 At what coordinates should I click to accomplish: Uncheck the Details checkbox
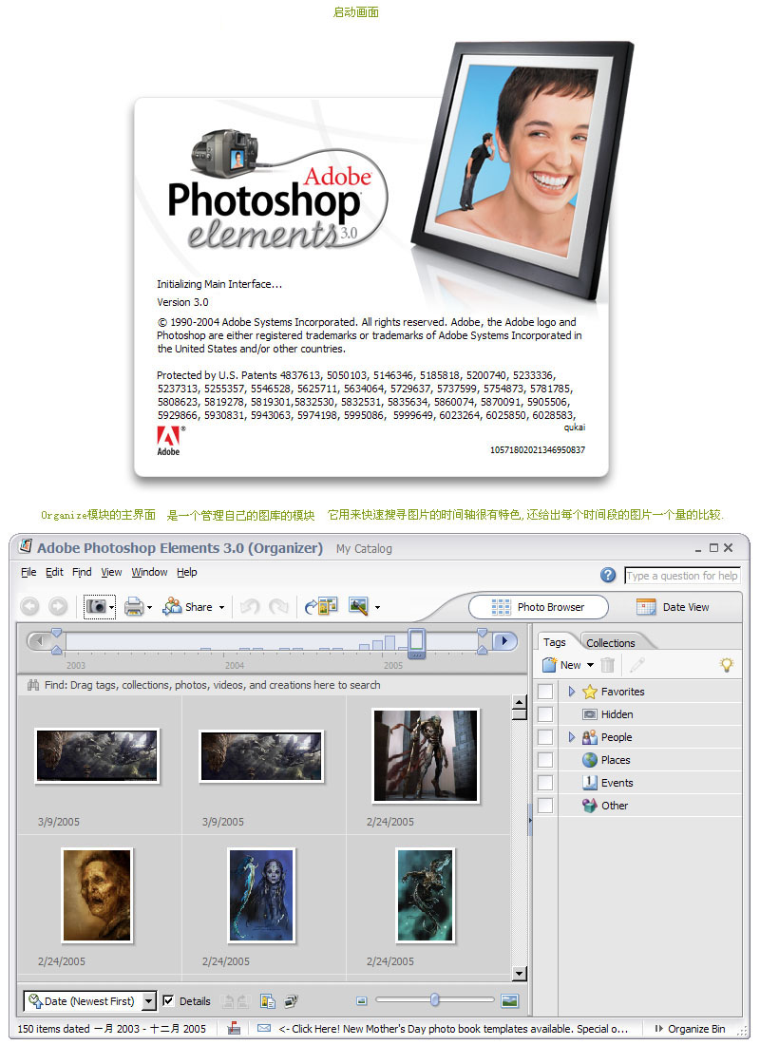coord(169,1000)
